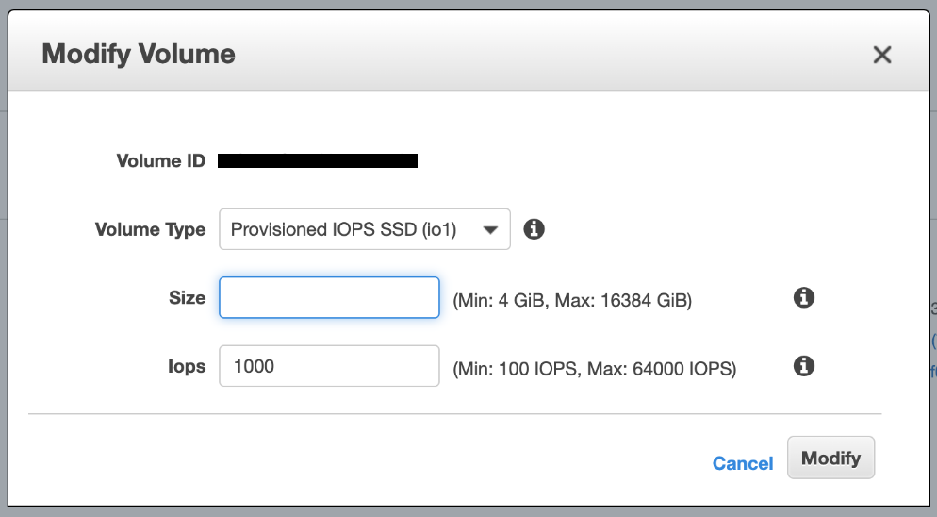Click the Volume ID label

(x=161, y=161)
